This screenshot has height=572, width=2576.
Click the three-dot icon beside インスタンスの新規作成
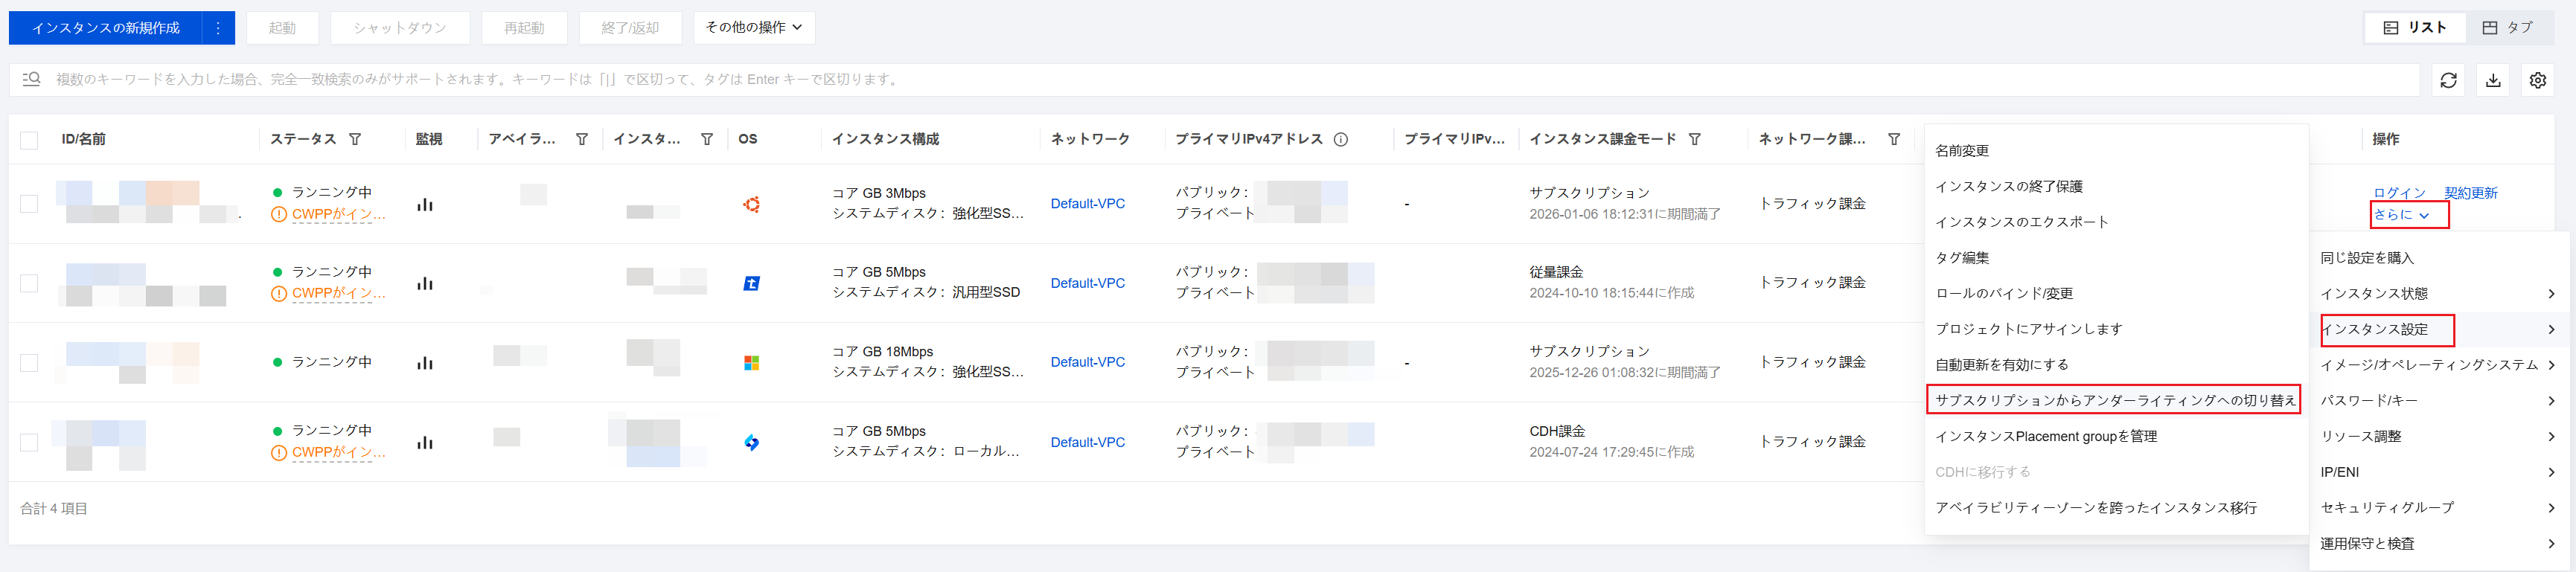pos(218,28)
